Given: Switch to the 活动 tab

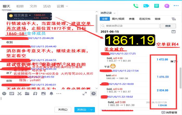Looking at the screenshot, I should [x=47, y=6].
